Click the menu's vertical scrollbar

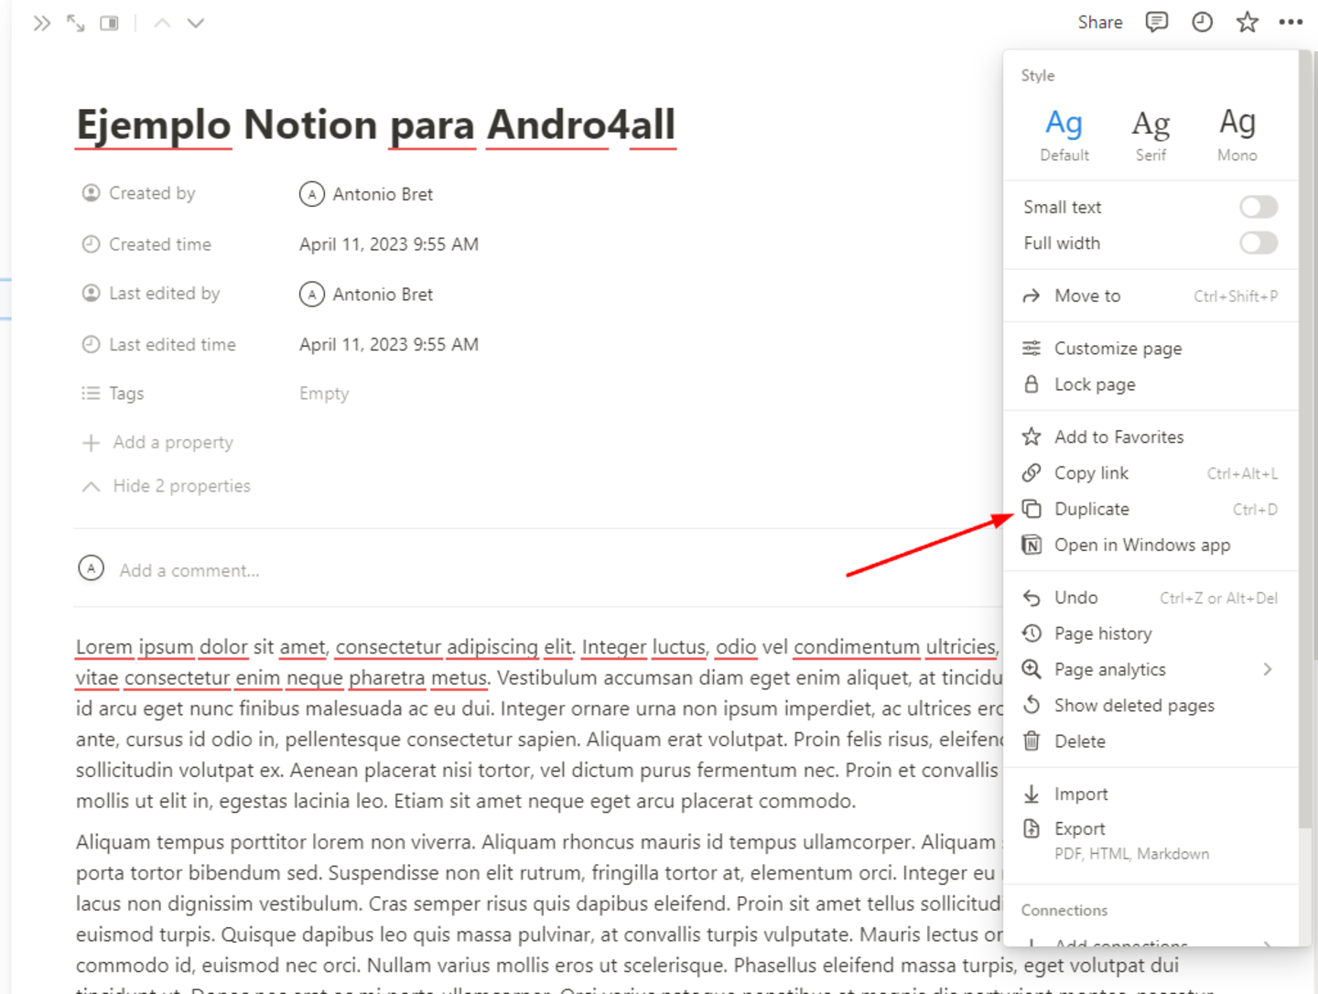(1305, 439)
